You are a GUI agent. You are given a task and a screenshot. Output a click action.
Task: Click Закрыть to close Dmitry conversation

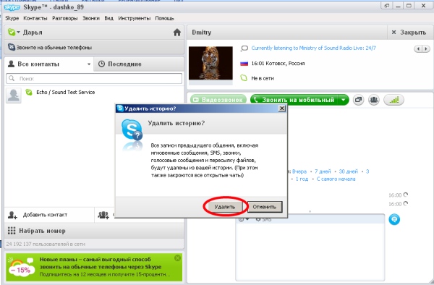[409, 33]
